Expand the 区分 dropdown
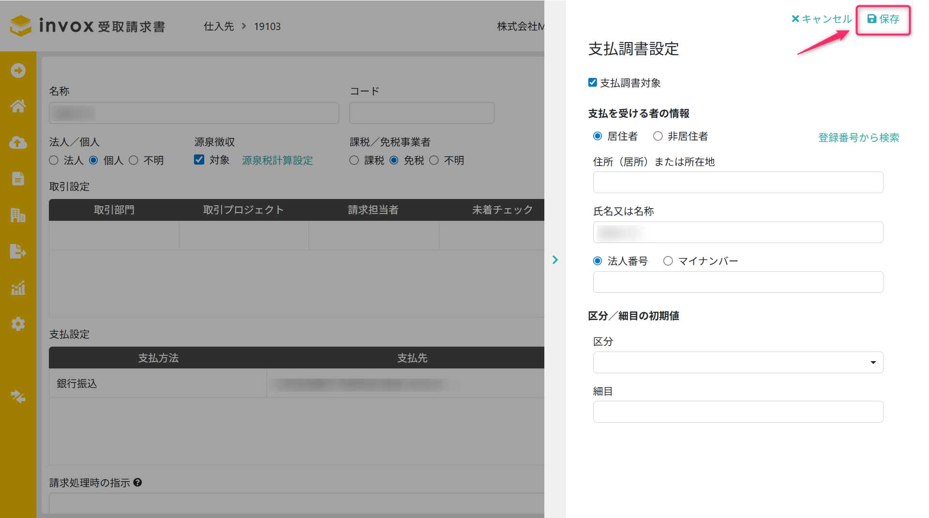 pos(737,363)
